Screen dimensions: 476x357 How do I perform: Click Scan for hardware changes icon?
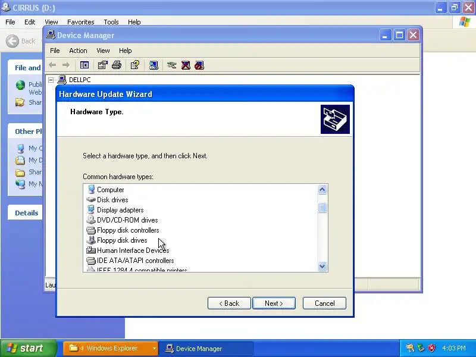pyautogui.click(x=154, y=65)
